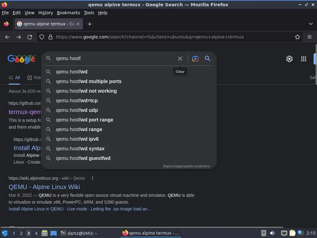Open QEMU - Alpine Linux Wiki result

[44, 187]
